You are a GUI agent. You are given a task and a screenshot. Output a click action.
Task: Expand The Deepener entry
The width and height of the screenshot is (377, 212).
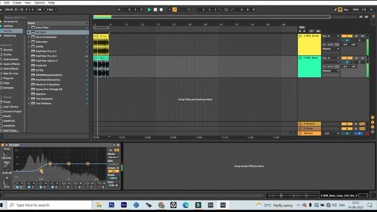pyautogui.click(x=29, y=99)
